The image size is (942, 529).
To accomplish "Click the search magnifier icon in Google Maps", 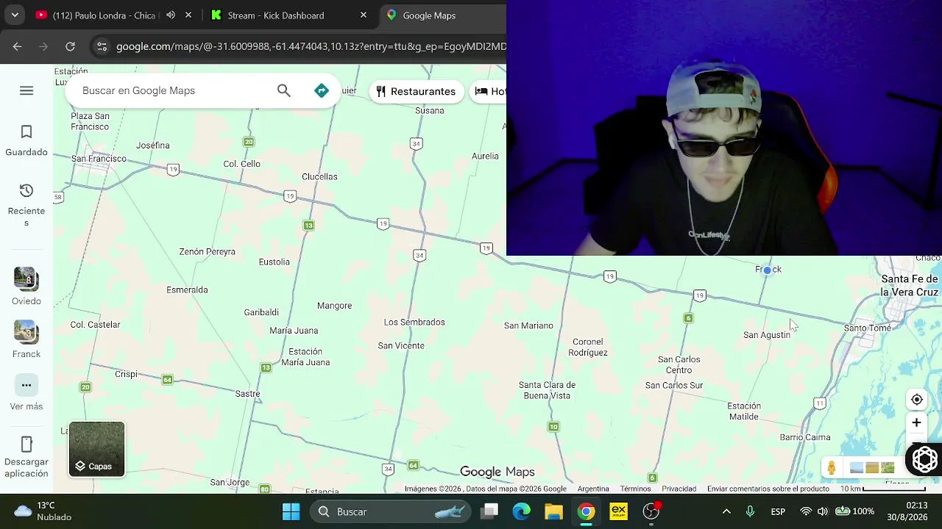I will (x=284, y=90).
